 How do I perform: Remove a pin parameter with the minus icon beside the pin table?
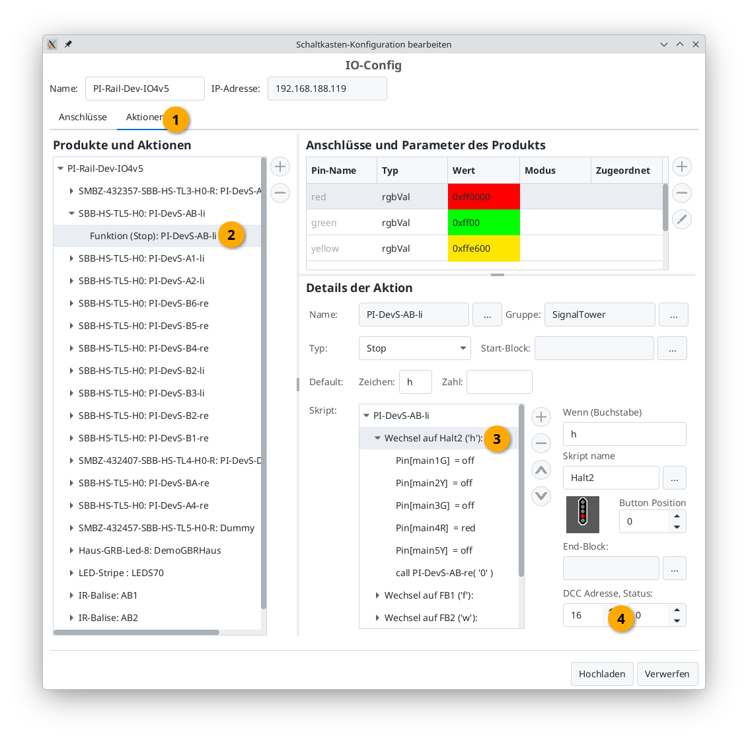(682, 193)
